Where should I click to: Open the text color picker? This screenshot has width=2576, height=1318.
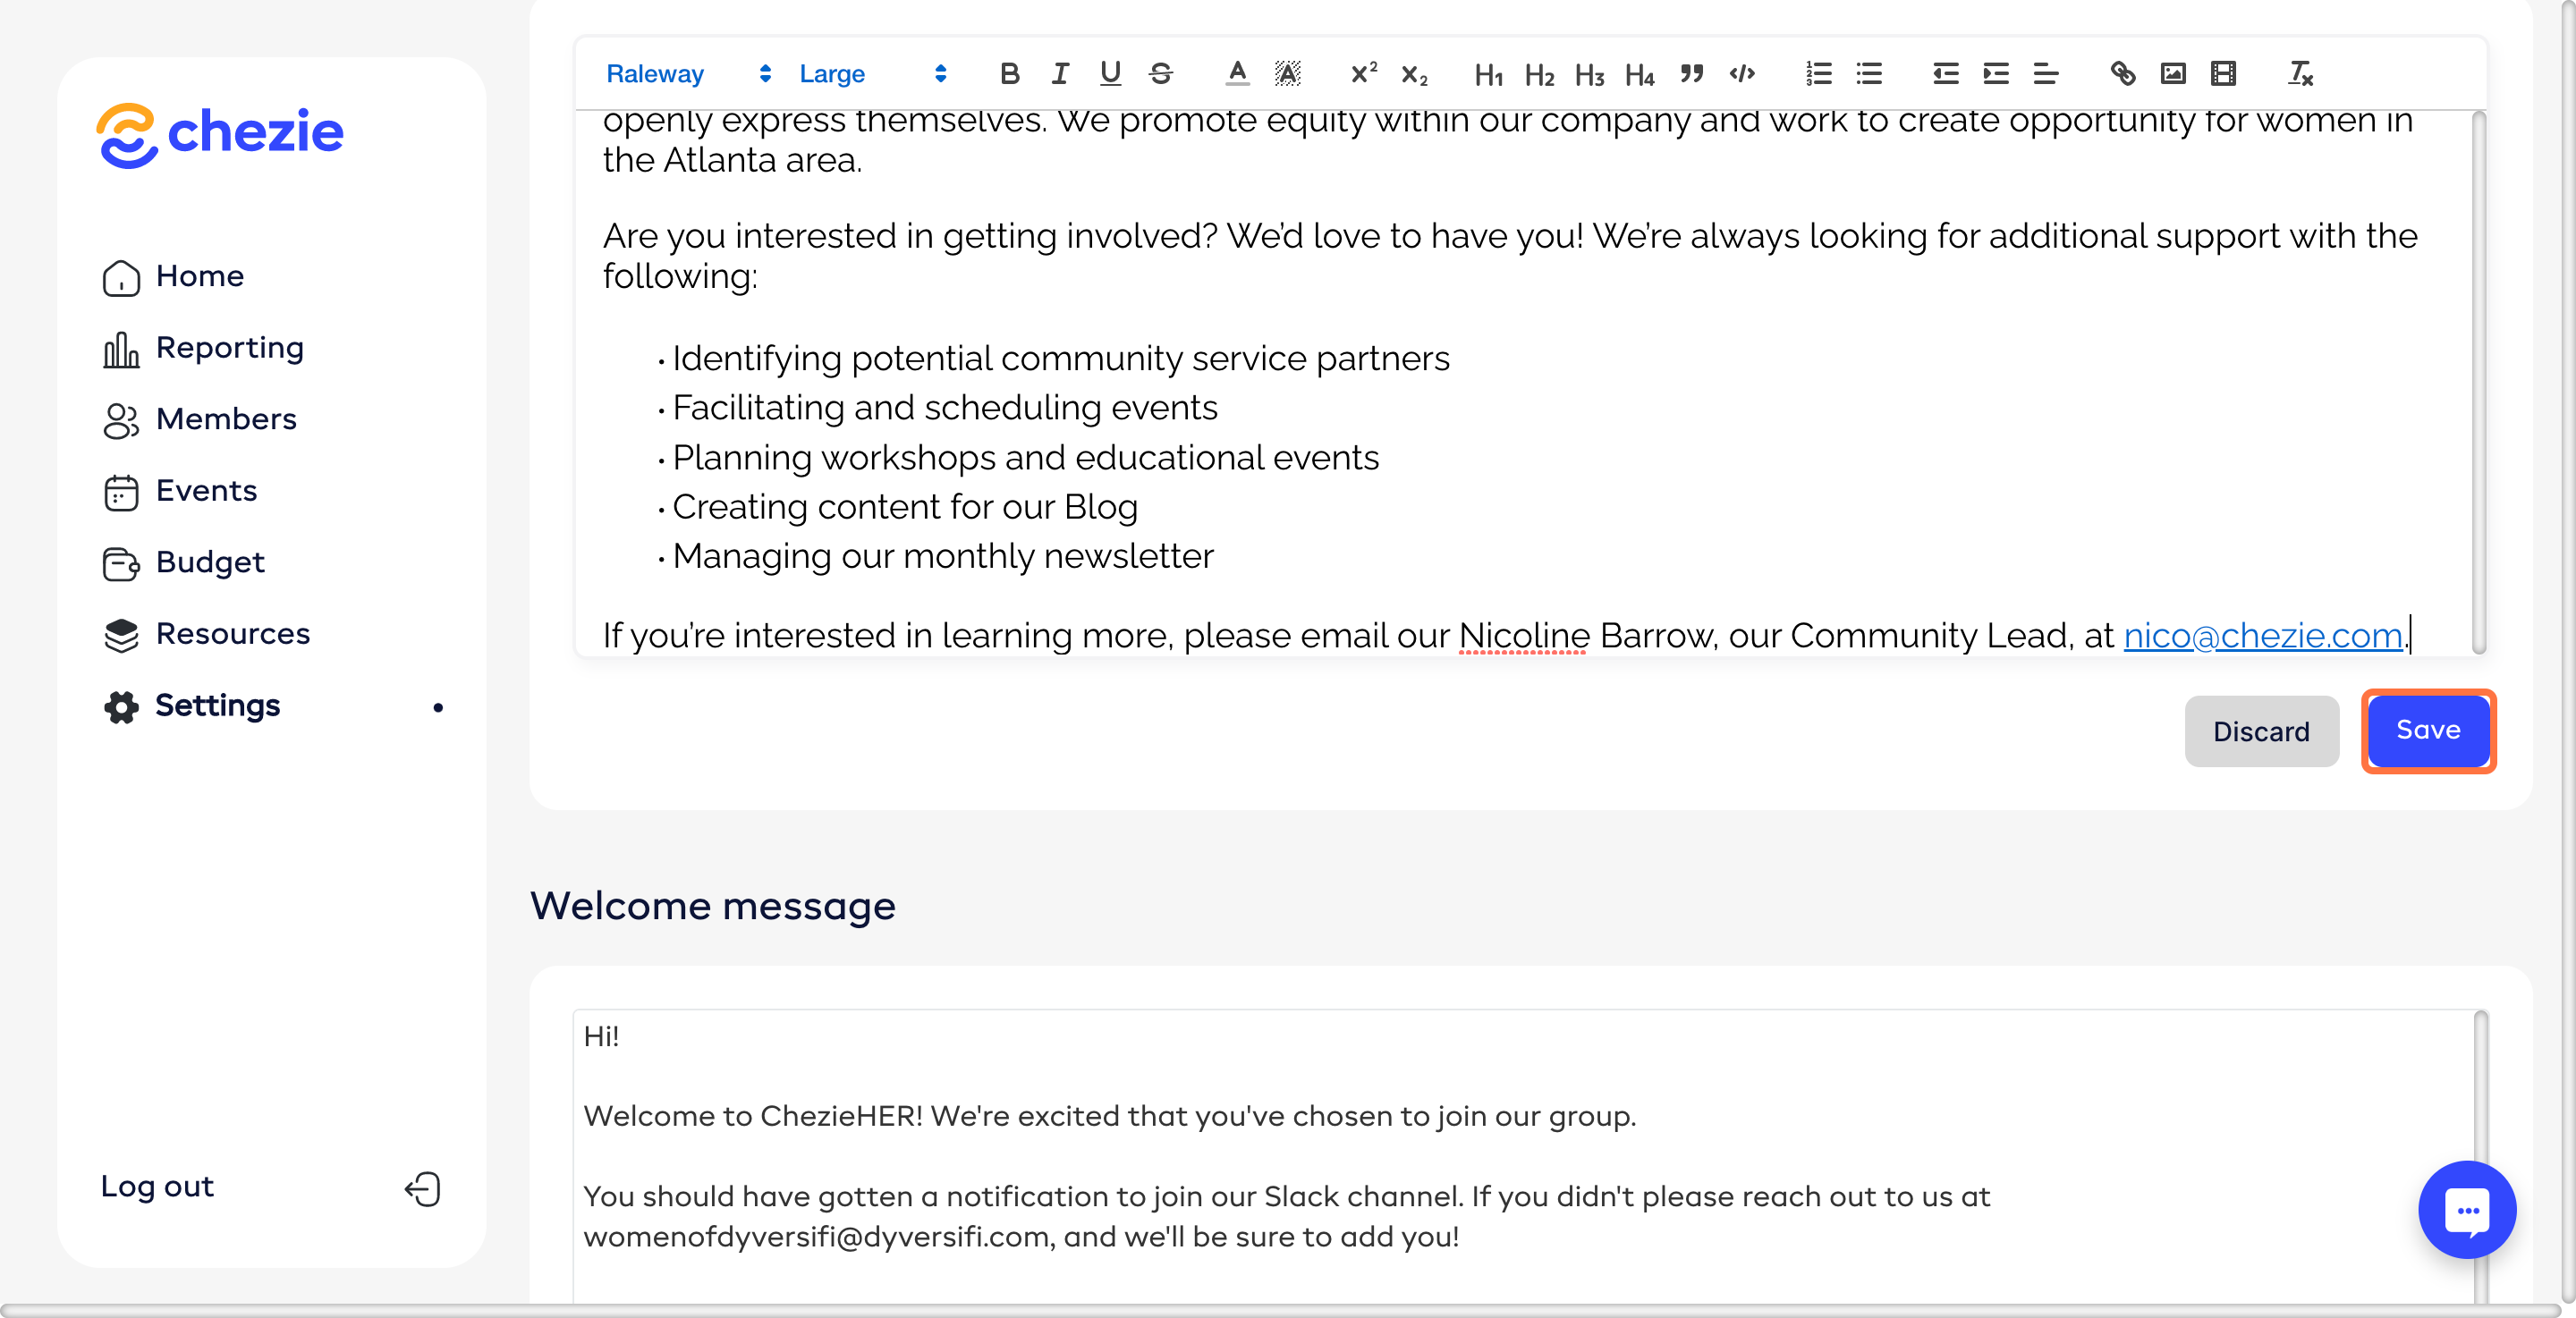click(x=1236, y=73)
